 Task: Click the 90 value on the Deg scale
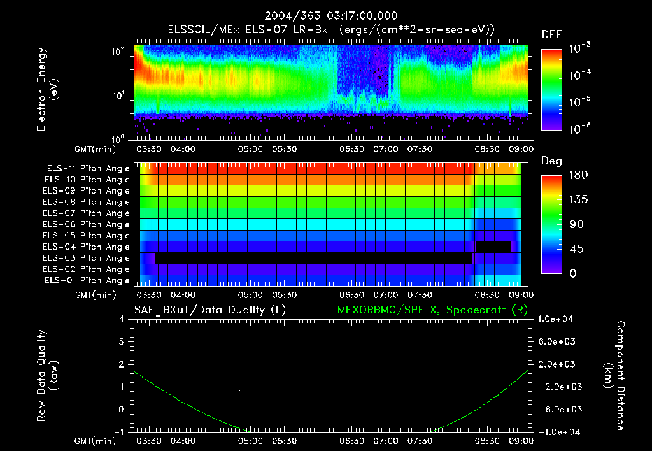pyautogui.click(x=577, y=225)
